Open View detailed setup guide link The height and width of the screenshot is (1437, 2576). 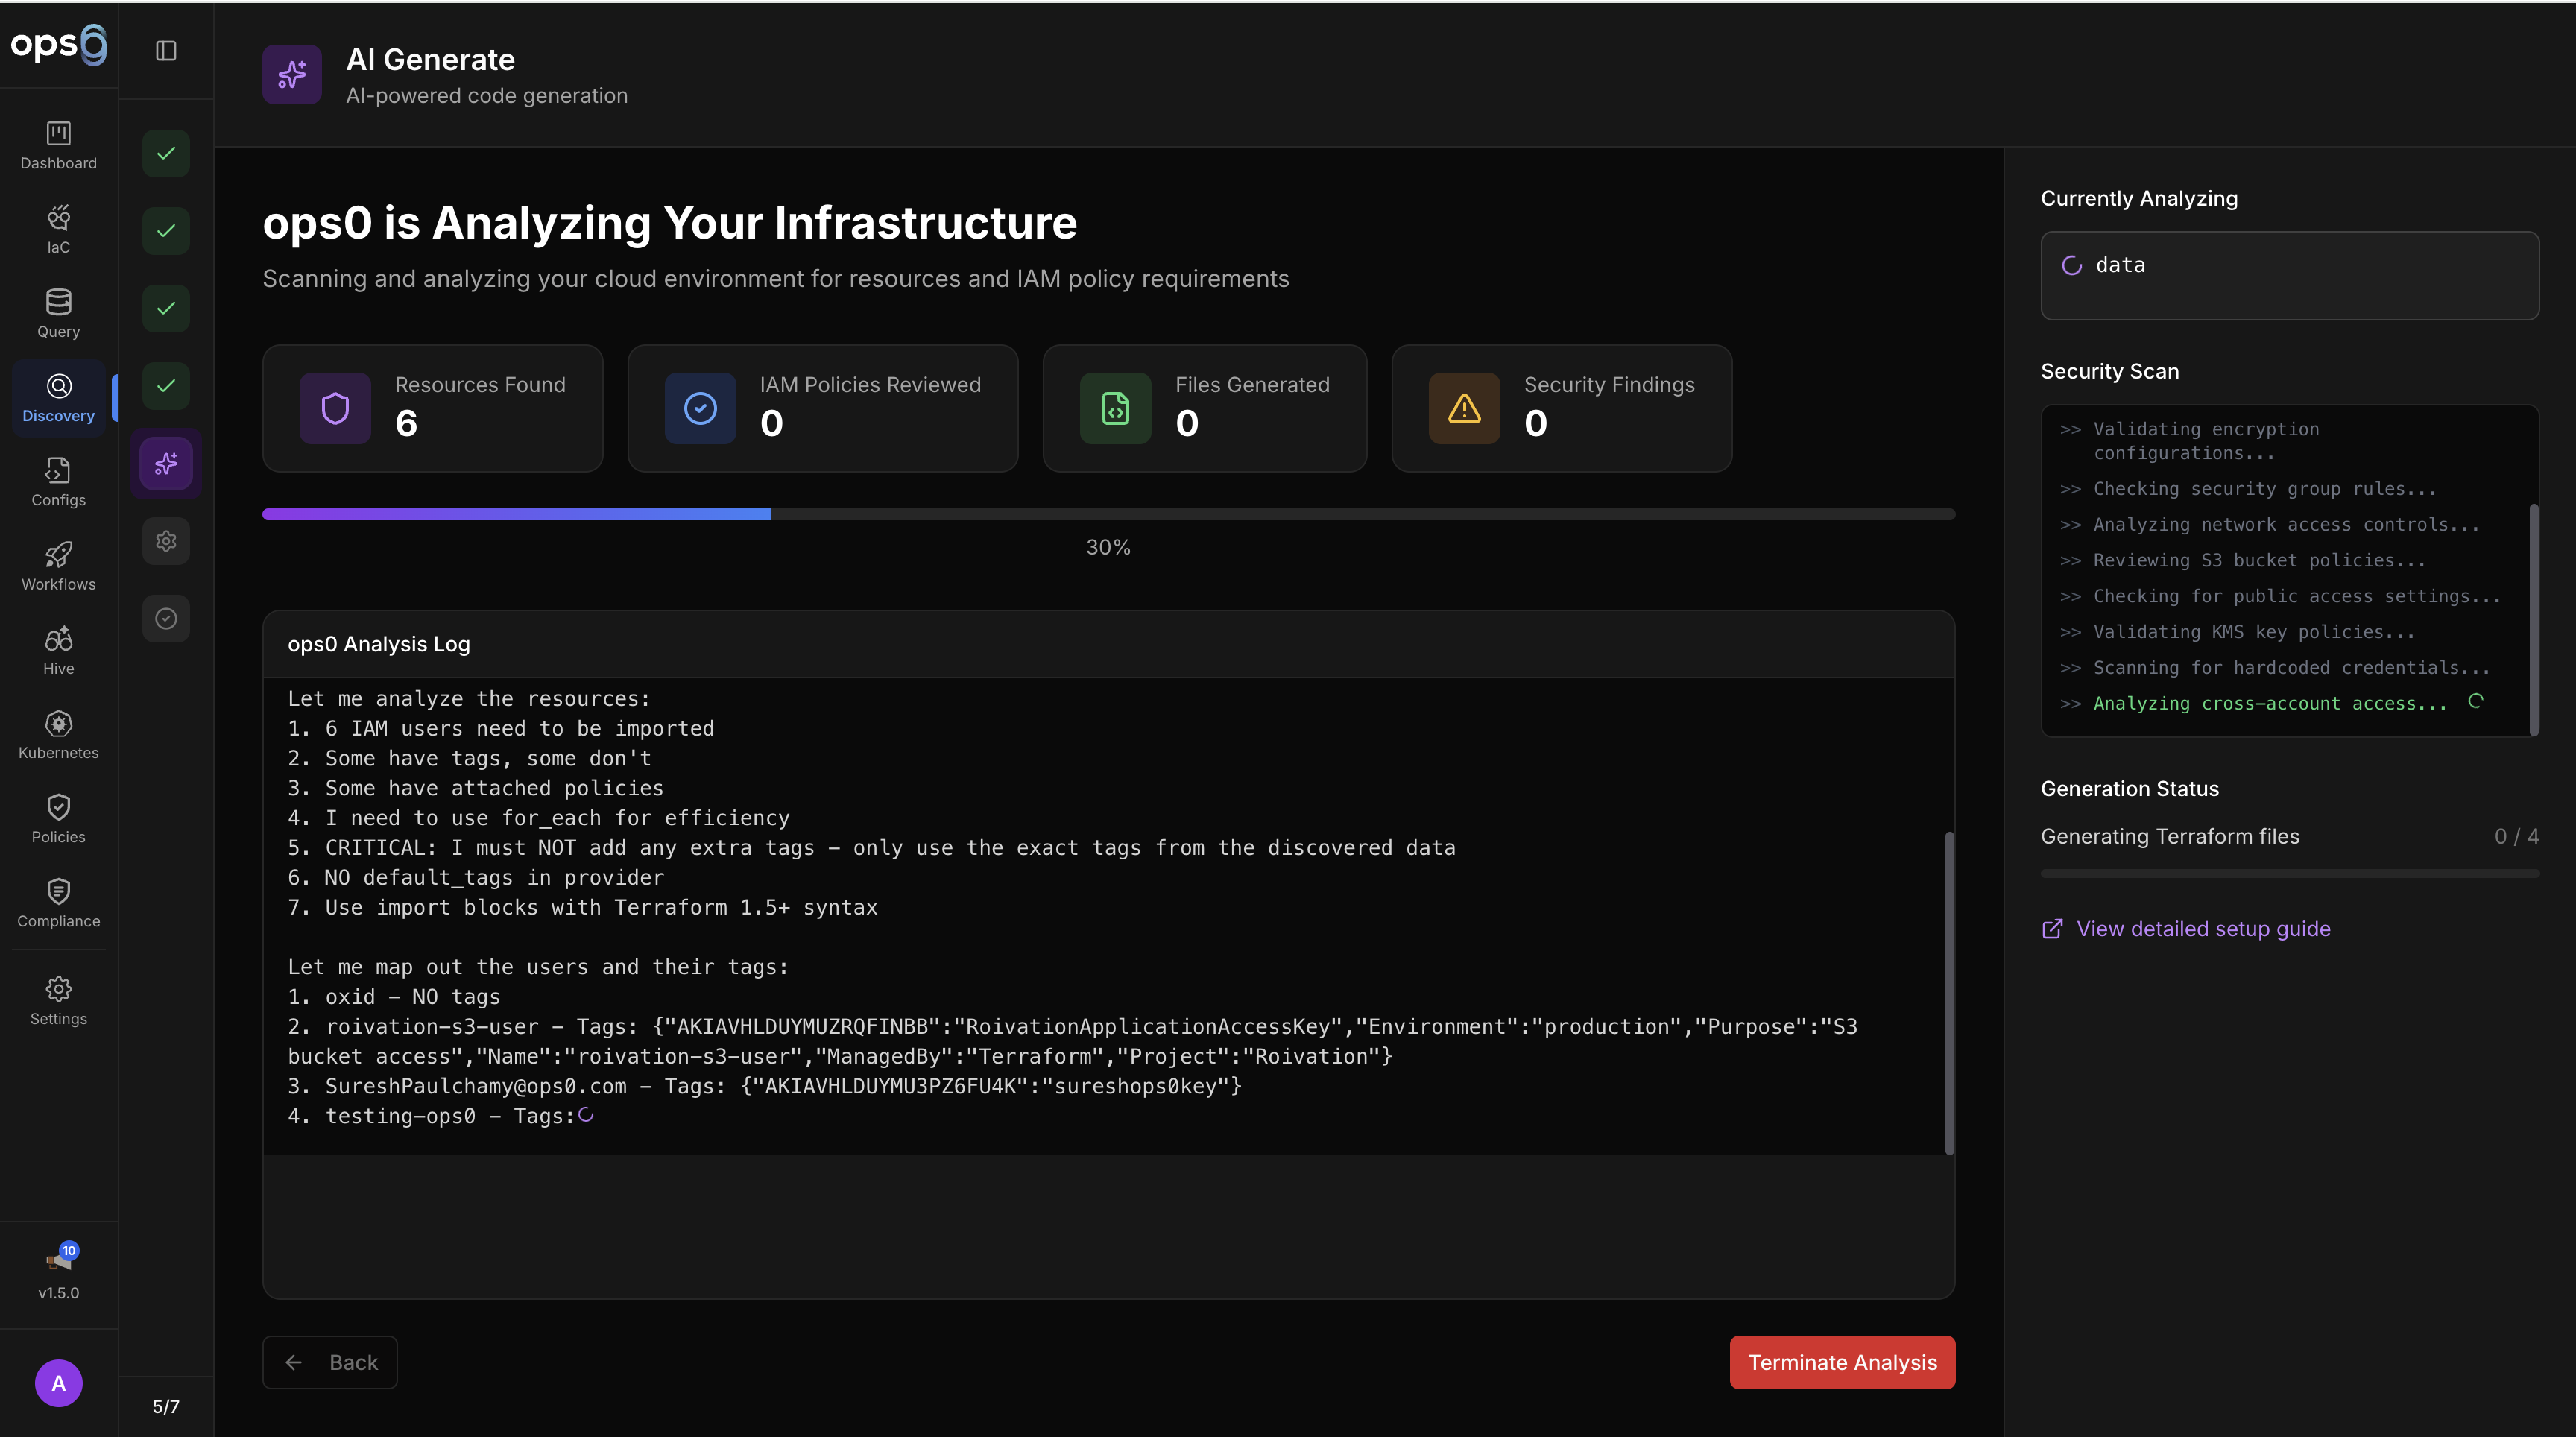point(2202,928)
